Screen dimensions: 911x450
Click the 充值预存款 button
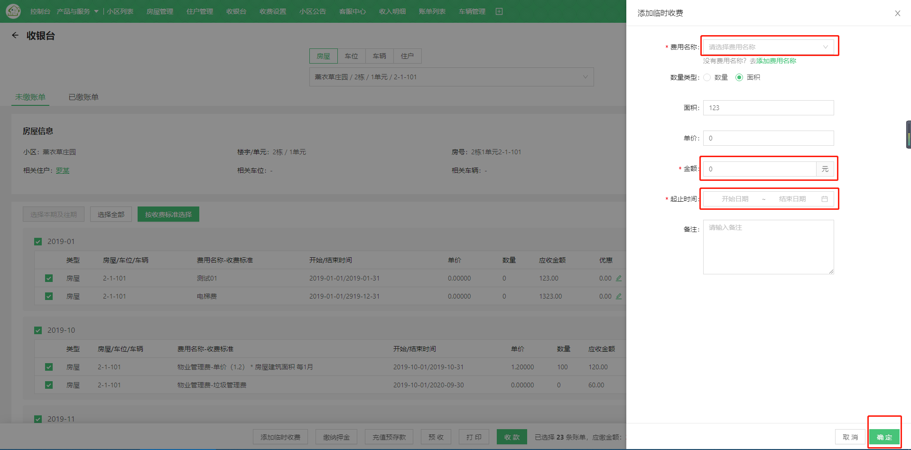[389, 437]
